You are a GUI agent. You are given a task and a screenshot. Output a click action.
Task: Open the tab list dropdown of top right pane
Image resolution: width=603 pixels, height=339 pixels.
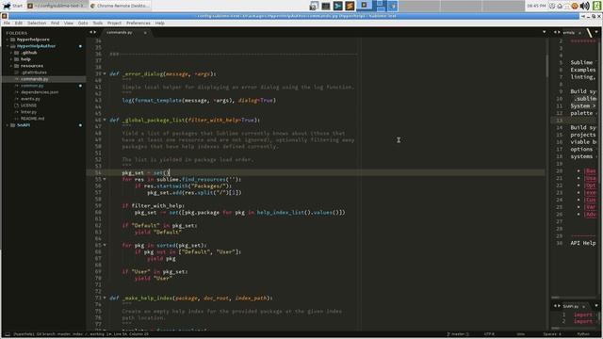pyautogui.click(x=596, y=32)
